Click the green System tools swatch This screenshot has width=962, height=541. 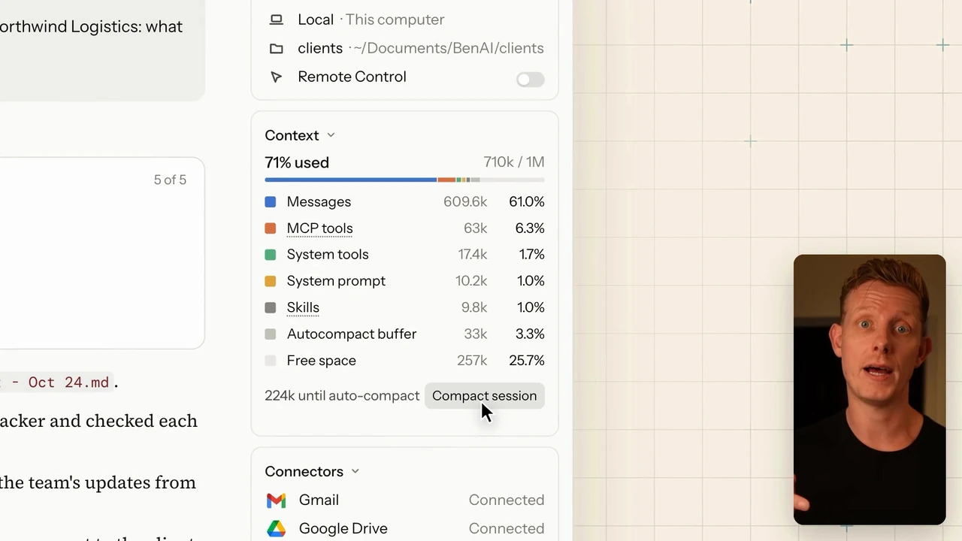(x=271, y=255)
